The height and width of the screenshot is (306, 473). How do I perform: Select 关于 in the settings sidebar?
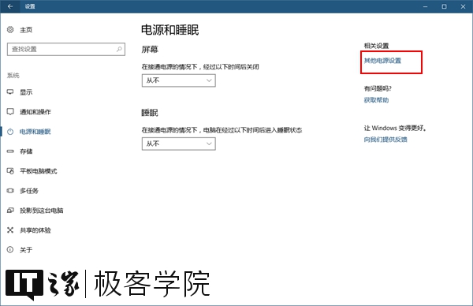(x=26, y=250)
